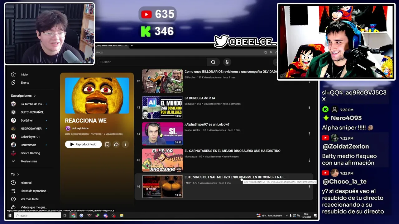Click the search magnifier button
399x224 pixels.
point(213,62)
